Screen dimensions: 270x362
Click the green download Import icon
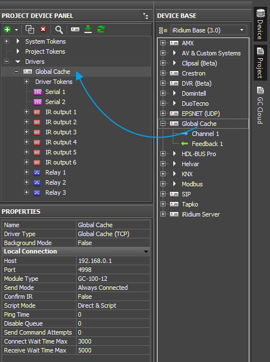pyautogui.click(x=88, y=29)
